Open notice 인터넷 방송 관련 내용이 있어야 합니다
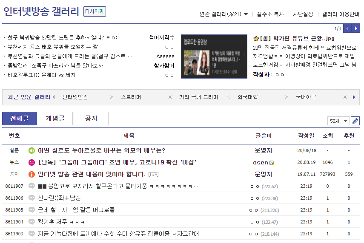The width and height of the screenshot is (364, 243). click(x=92, y=174)
